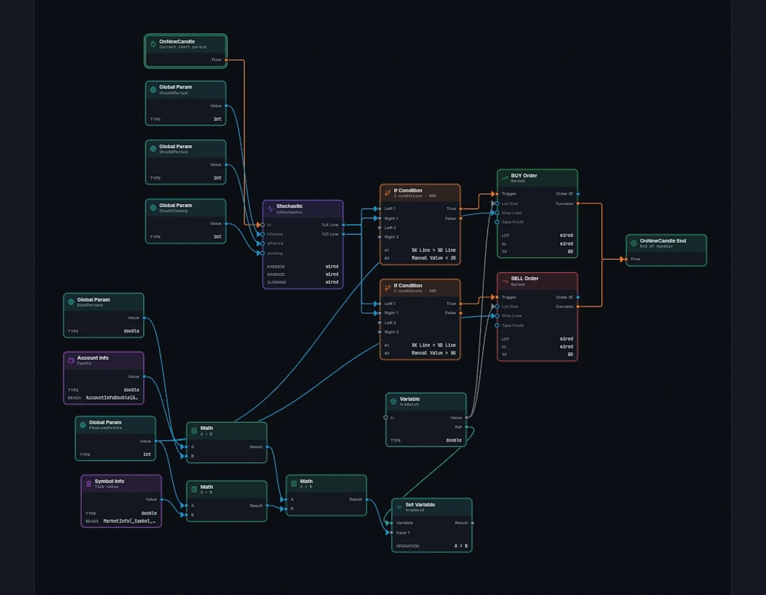Image resolution: width=766 pixels, height=595 pixels.
Task: Click the BUY Order Take Profit port
Action: 497,222
